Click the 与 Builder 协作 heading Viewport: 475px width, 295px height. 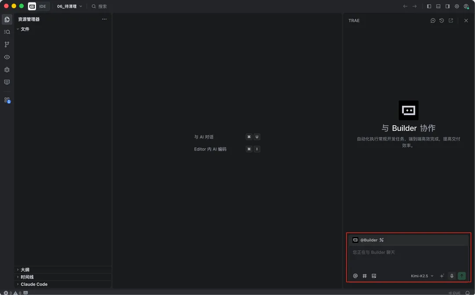(408, 128)
